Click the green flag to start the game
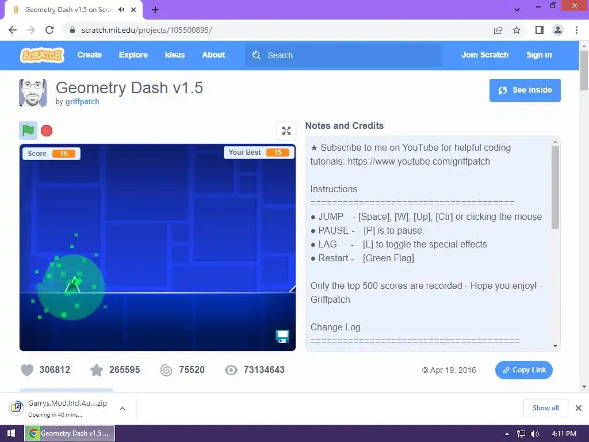Image resolution: width=589 pixels, height=442 pixels. pyautogui.click(x=28, y=131)
